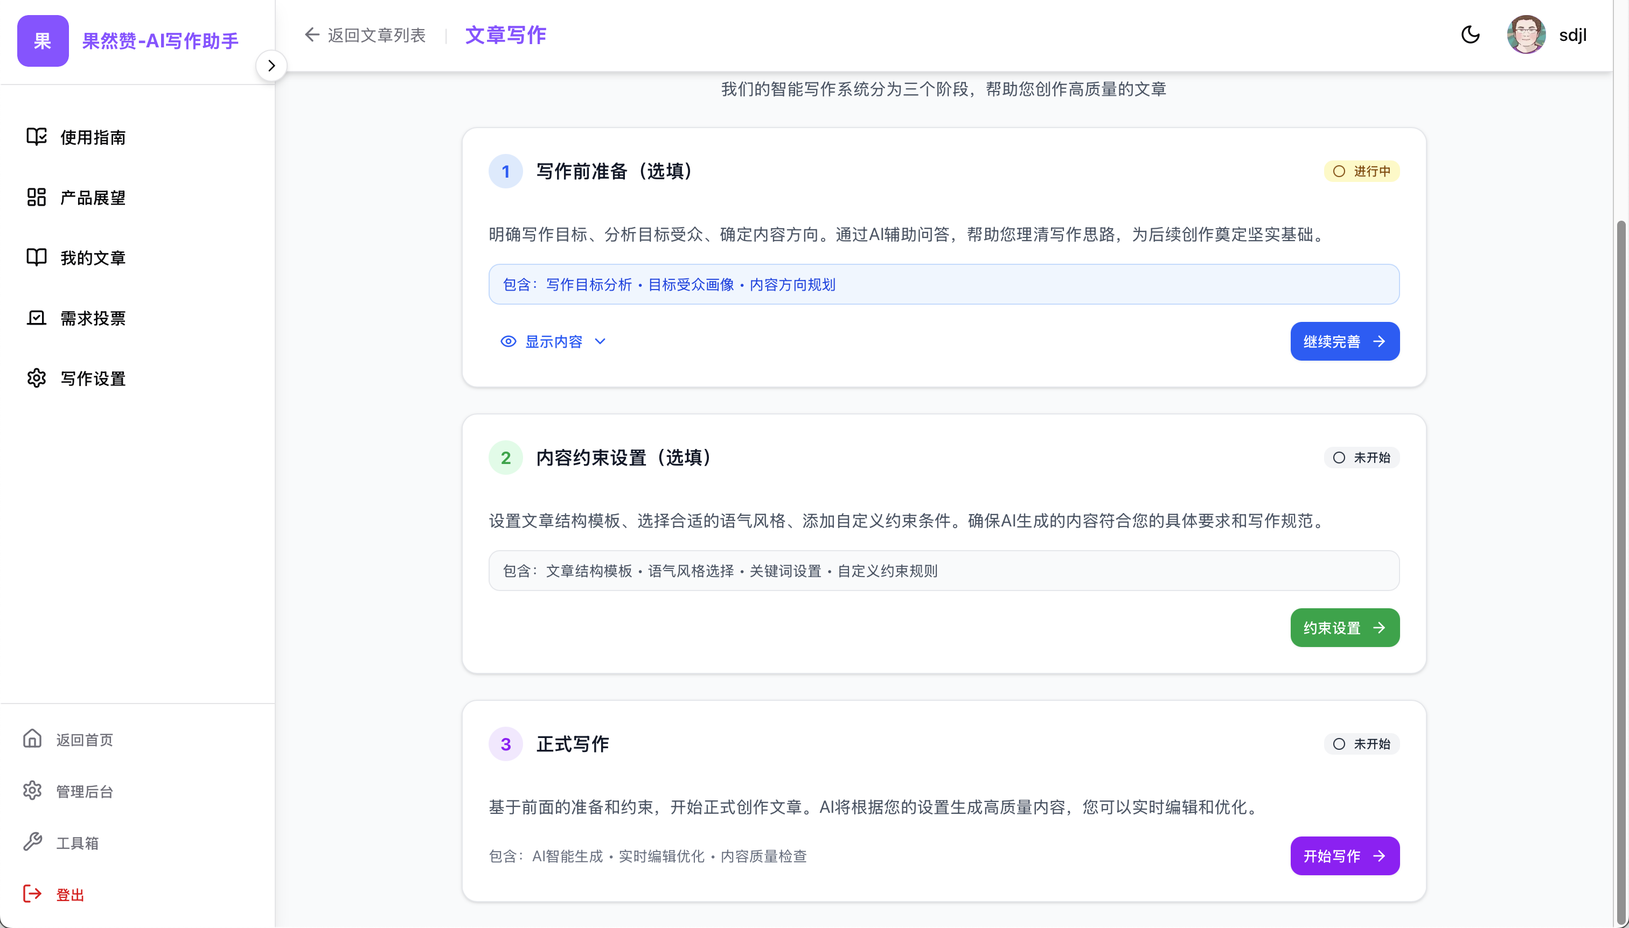Toggle the 显示内容 eye icon

tap(509, 342)
